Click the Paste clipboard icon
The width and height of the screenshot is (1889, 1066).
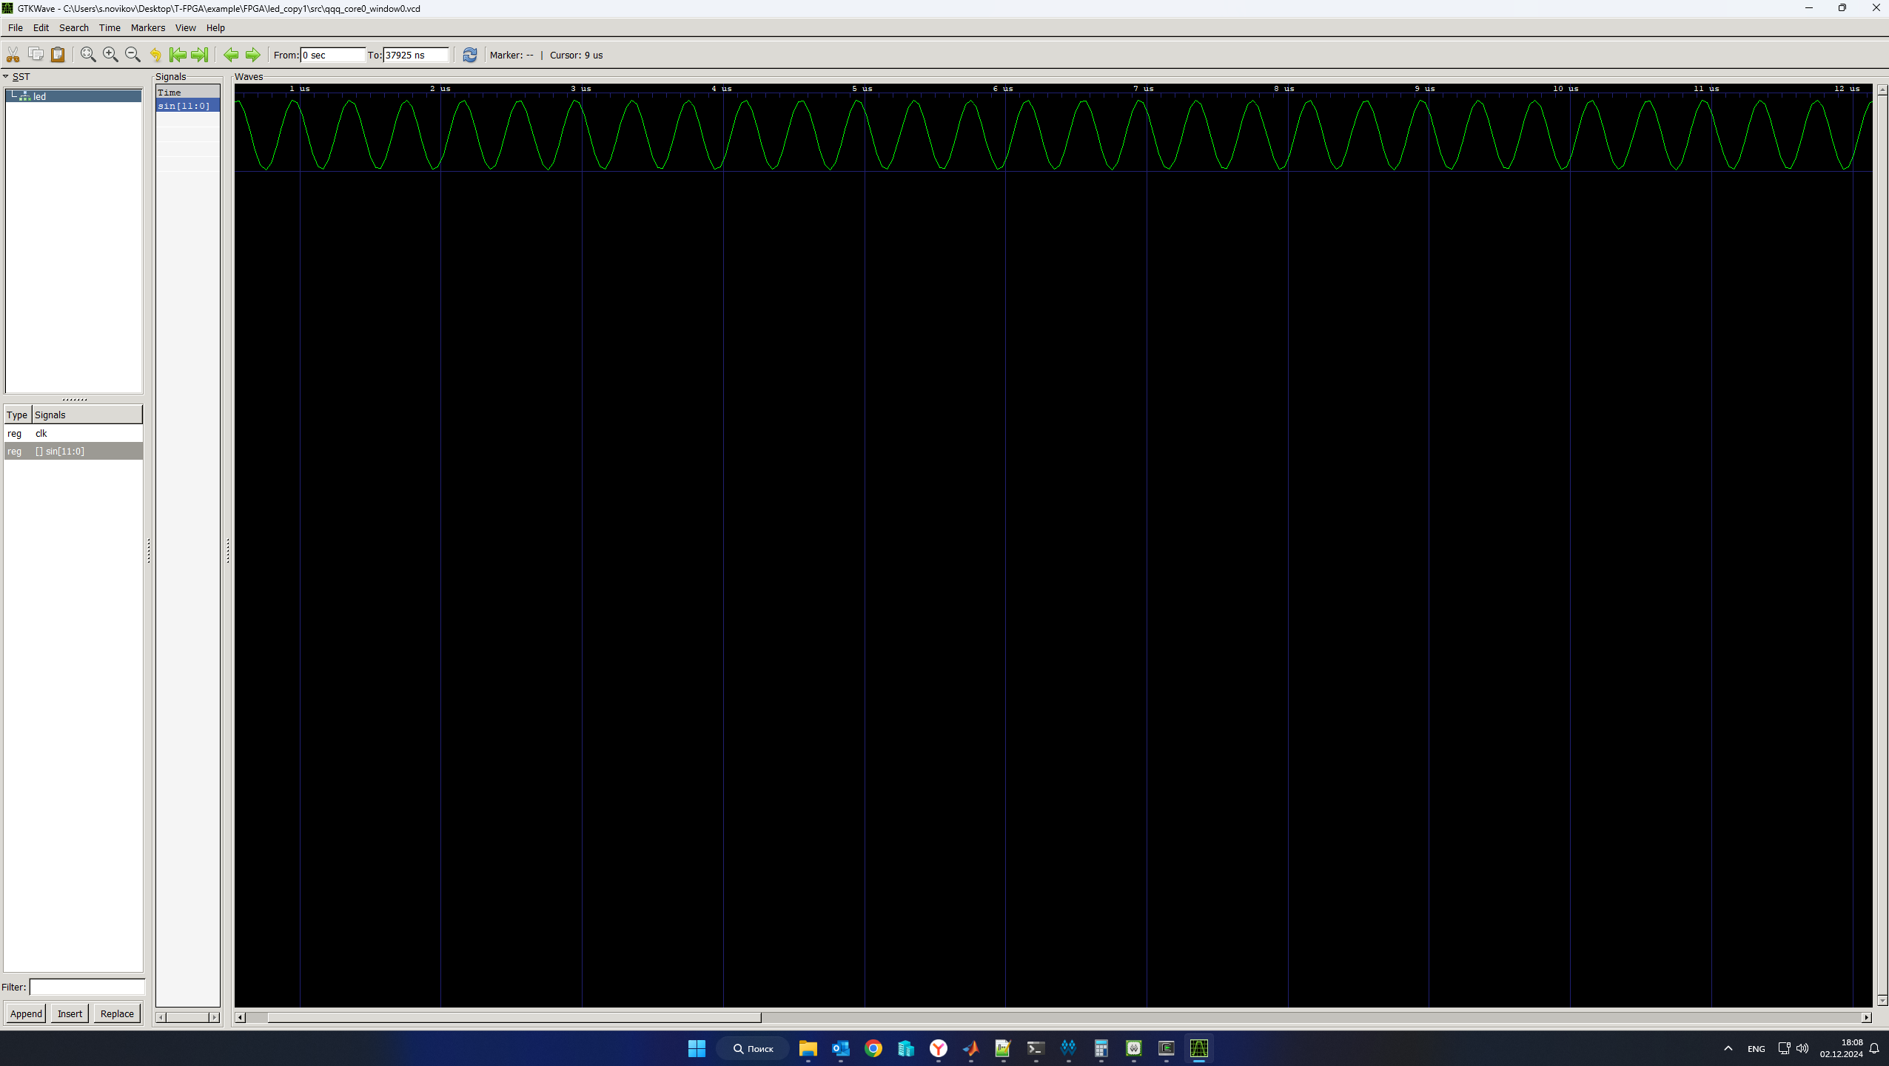tap(58, 55)
